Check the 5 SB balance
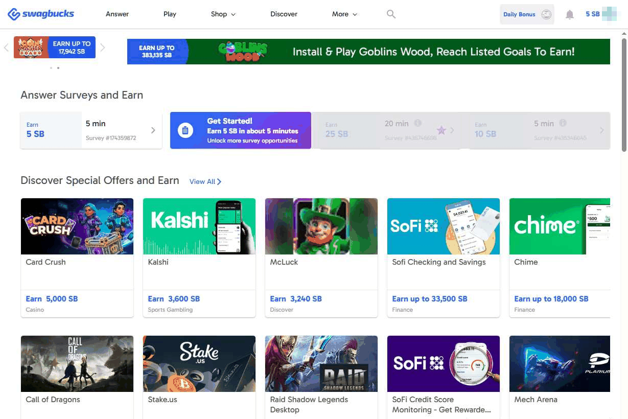The width and height of the screenshot is (628, 419). point(592,14)
